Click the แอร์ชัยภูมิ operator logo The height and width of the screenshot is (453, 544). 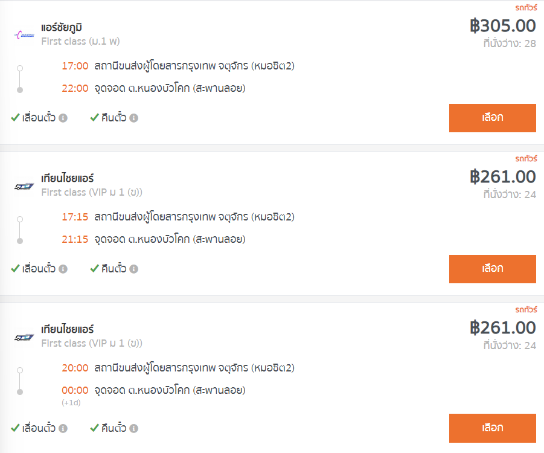pos(24,34)
